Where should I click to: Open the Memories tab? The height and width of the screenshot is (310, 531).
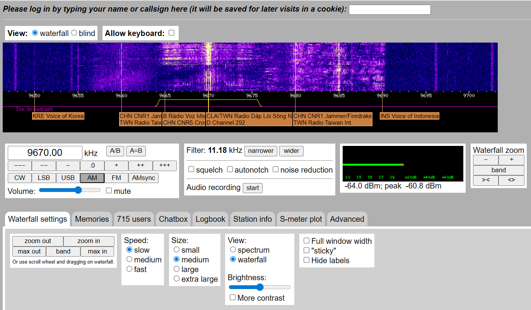(92, 219)
